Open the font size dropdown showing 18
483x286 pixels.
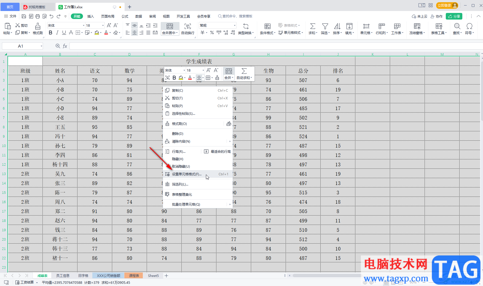click(103, 25)
